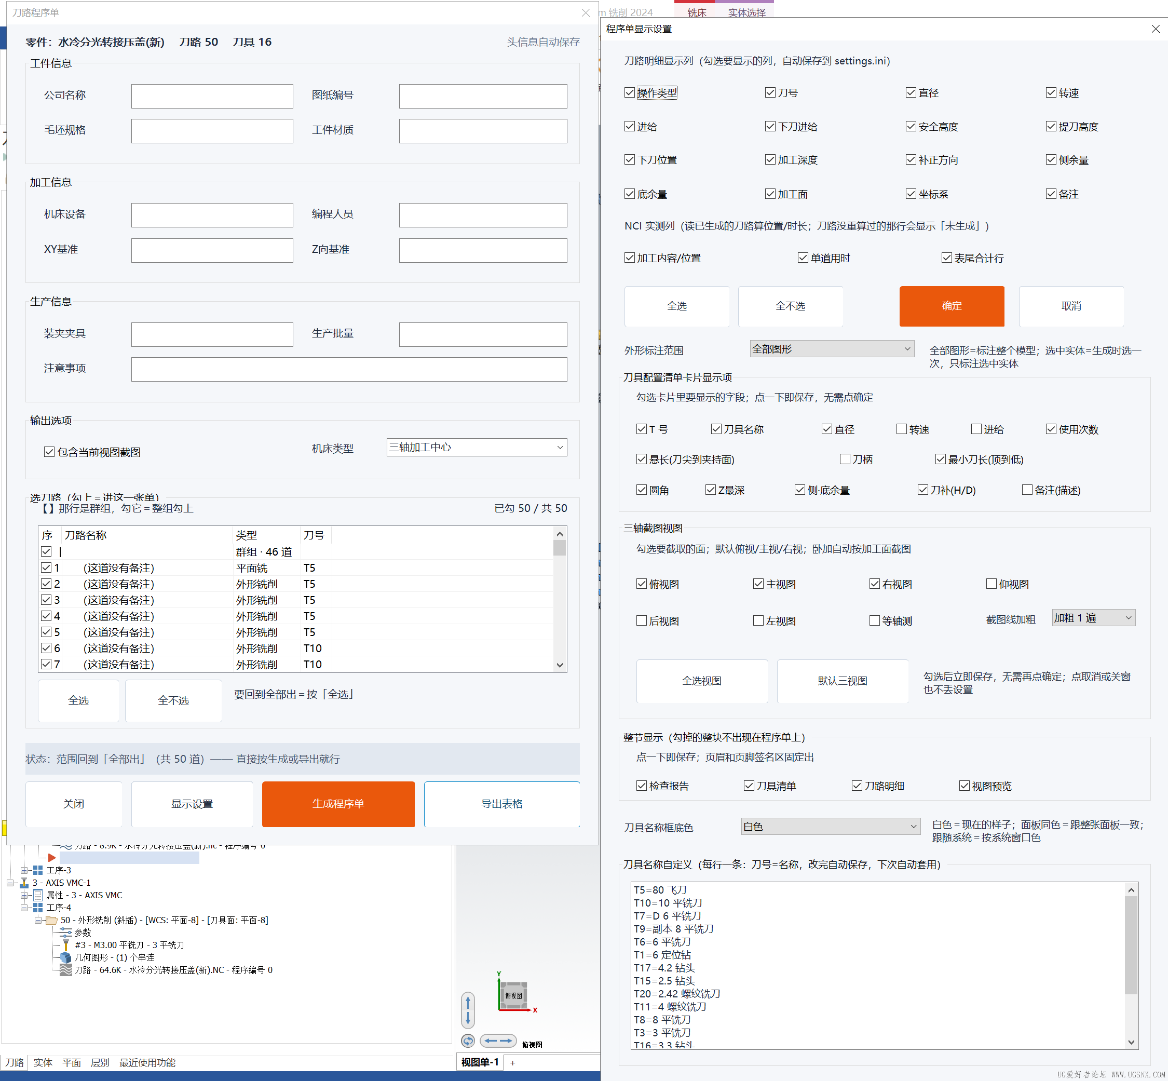Click the 属性 - 3 - AXIS VMC properties icon
The width and height of the screenshot is (1168, 1081).
pos(38,895)
